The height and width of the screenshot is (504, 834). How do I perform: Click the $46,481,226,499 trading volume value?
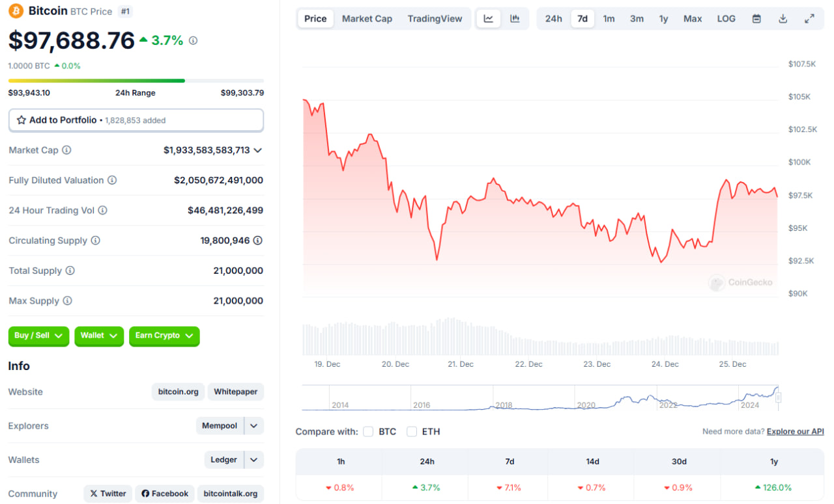click(225, 211)
